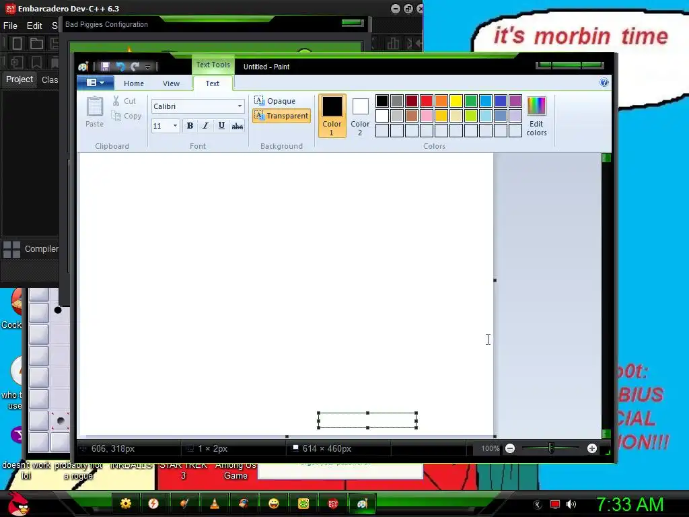Screen dimensions: 689x517
Task: Select the Text ribbon tab
Action: [x=212, y=83]
